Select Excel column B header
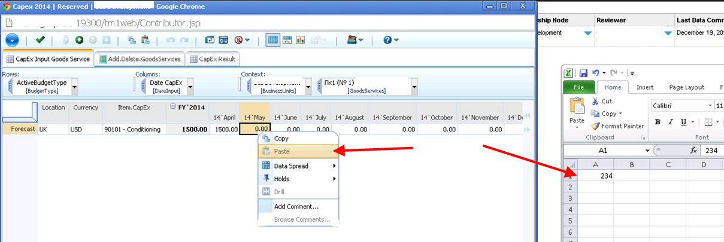 pos(632,165)
